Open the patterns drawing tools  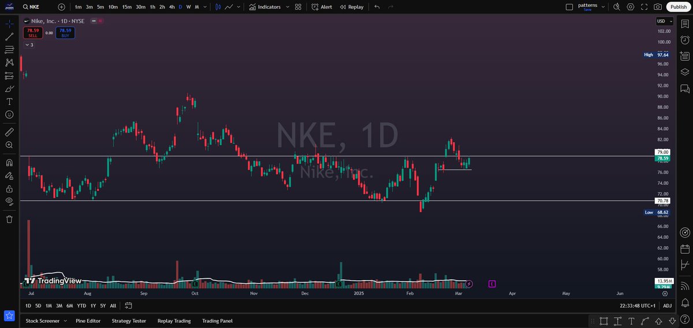coord(9,62)
